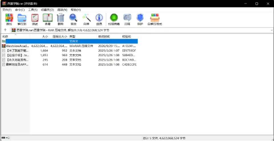Click the drive icon in the status bar
This screenshot has width=274, height=141.
point(3,138)
